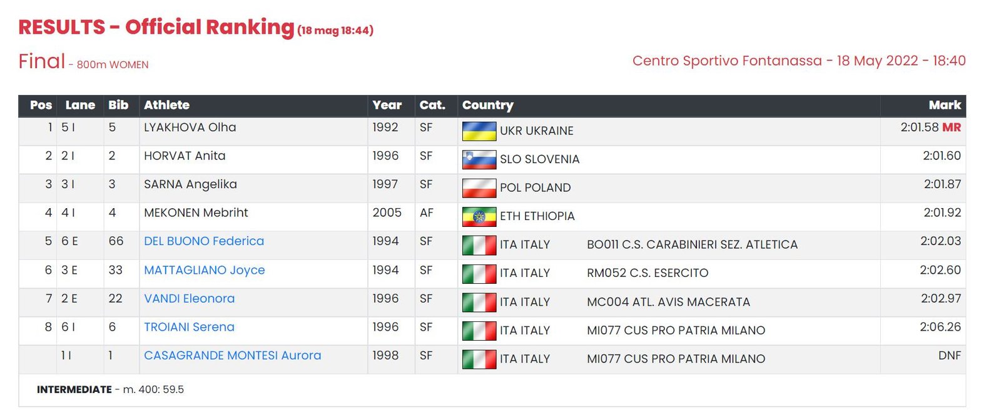This screenshot has height=410, width=1001.
Task: Click Italy flag in Casagrande Montesi row
Action: pyautogui.click(x=479, y=359)
